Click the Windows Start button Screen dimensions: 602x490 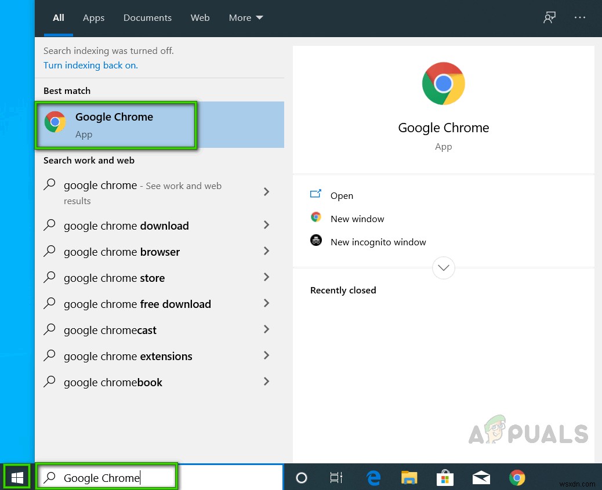pyautogui.click(x=17, y=477)
